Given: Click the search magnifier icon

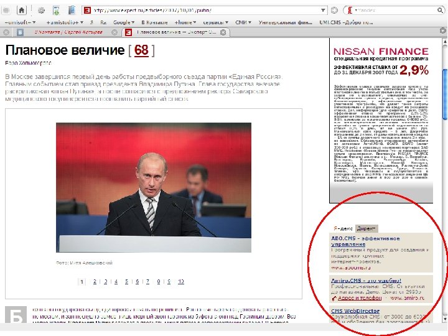Looking at the screenshot, I should [440, 11].
